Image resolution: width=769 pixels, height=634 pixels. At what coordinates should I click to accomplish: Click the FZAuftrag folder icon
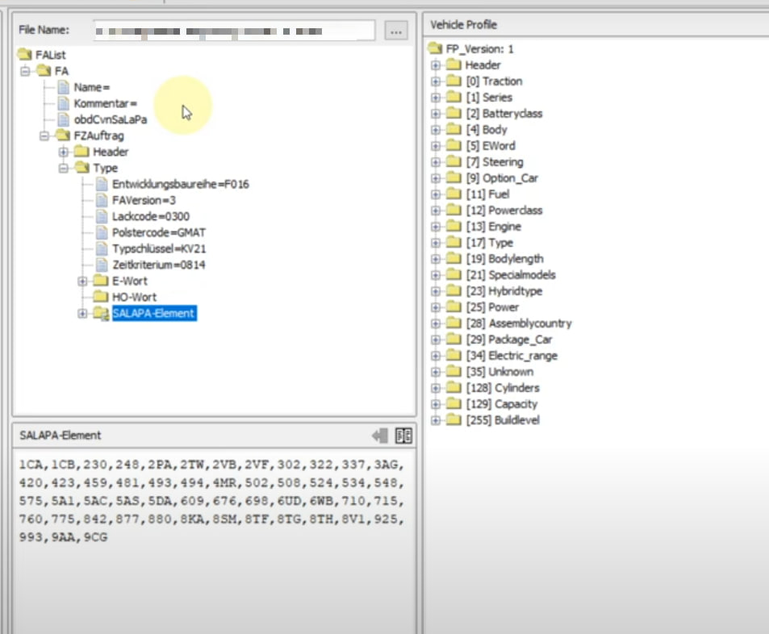[x=62, y=136]
